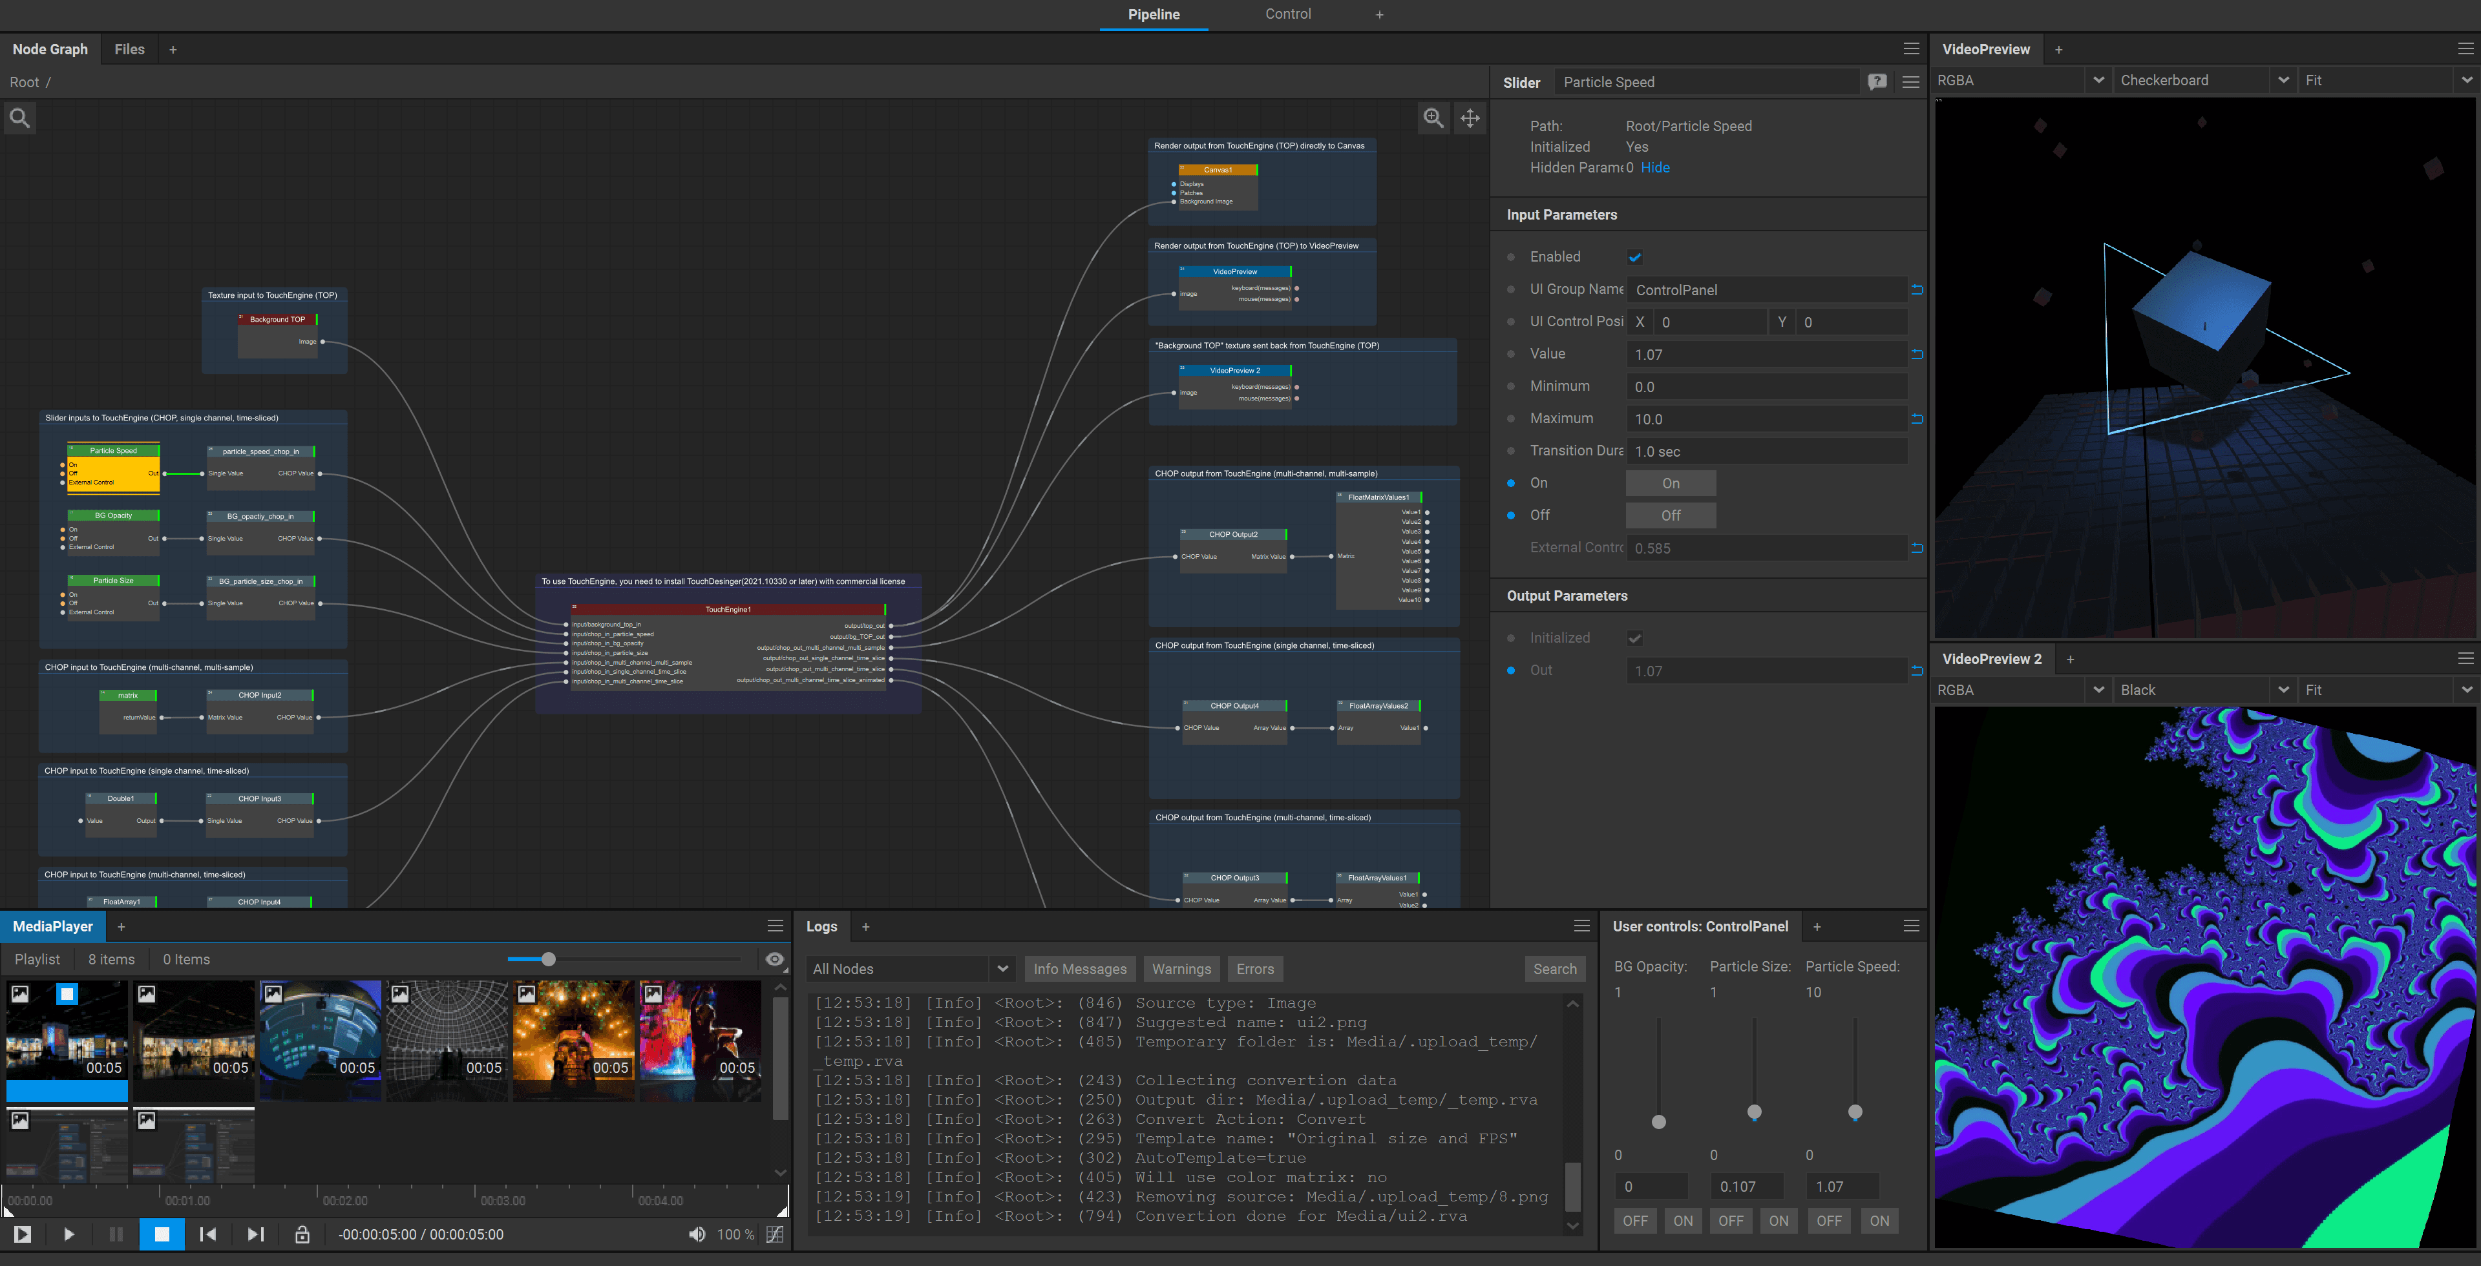Toggle the eye visibility icon in MediaPlayer
Screen dimensions: 2481x1266
point(774,959)
